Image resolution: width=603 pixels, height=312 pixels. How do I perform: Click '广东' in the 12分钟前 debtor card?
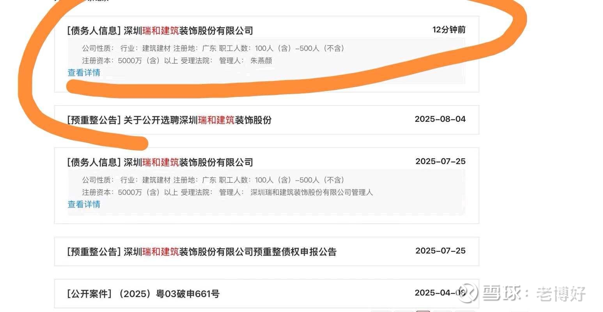pos(209,49)
